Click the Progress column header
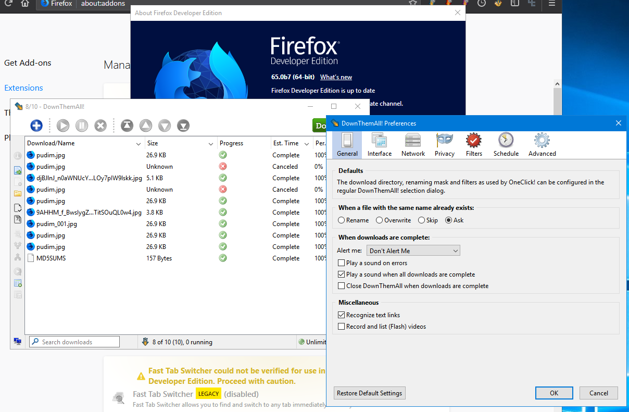Image resolution: width=629 pixels, height=412 pixels. tap(244, 143)
